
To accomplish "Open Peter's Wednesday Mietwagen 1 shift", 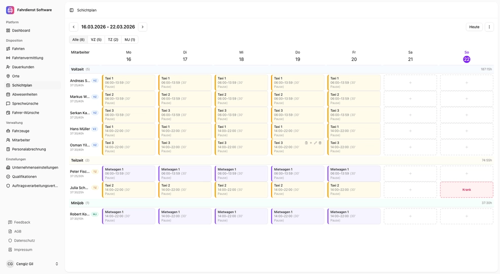I will [242, 174].
